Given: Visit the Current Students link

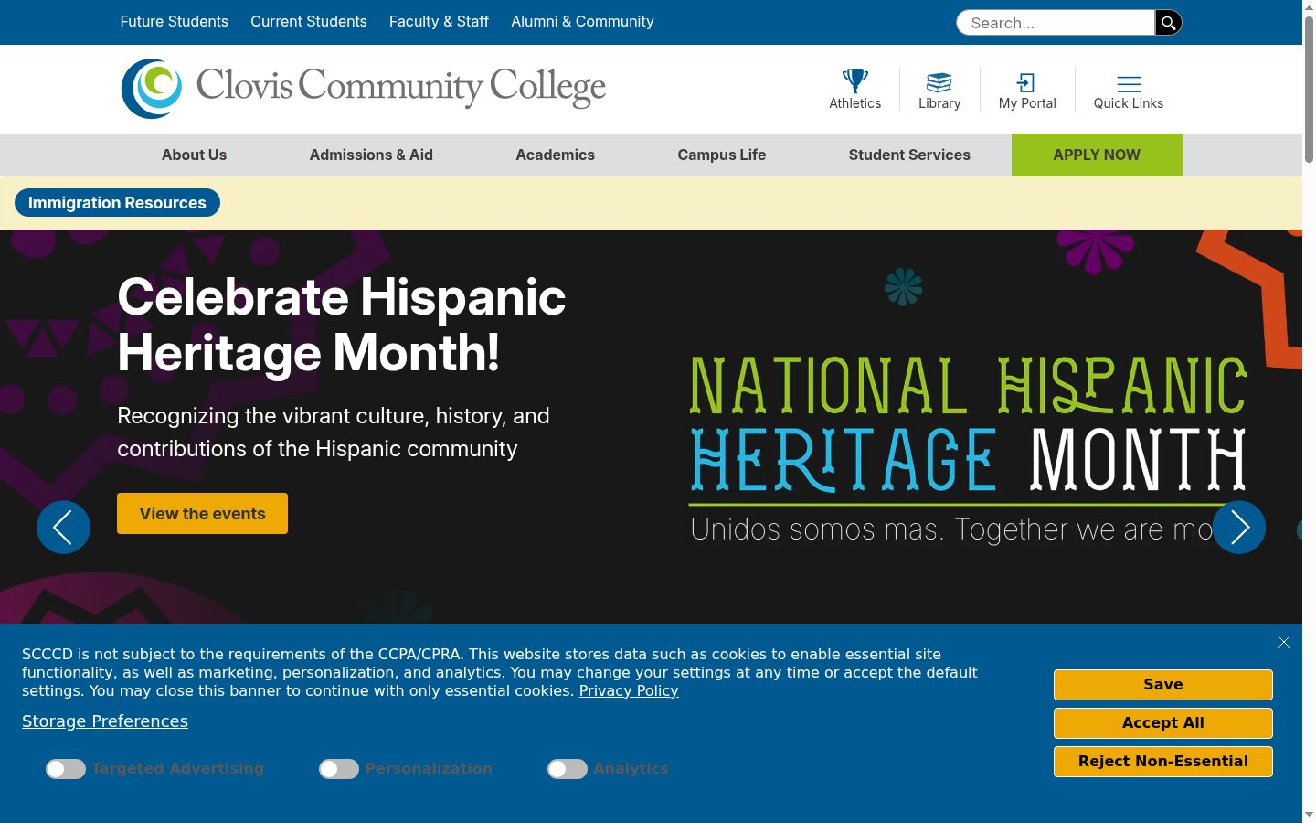Looking at the screenshot, I should point(309,21).
